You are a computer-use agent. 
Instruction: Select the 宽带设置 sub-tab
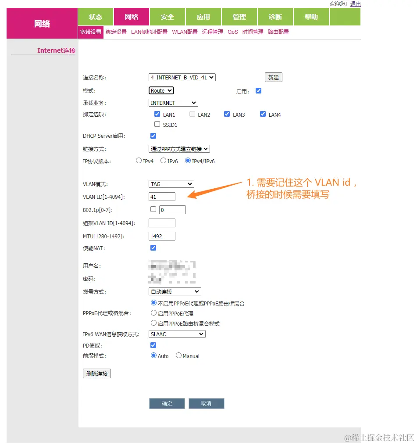pos(91,32)
